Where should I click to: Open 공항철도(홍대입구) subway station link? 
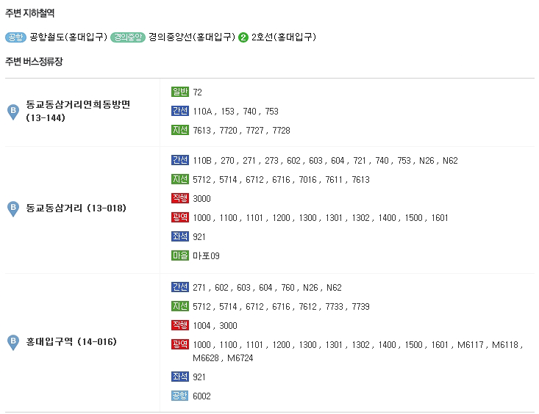point(68,37)
